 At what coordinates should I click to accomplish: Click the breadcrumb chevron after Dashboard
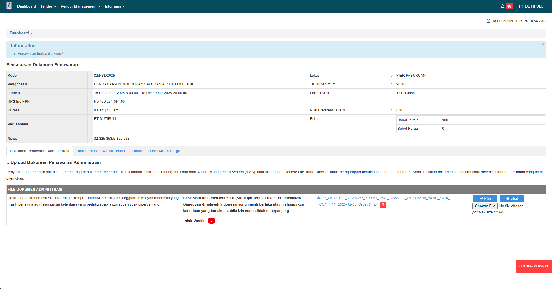(31, 34)
